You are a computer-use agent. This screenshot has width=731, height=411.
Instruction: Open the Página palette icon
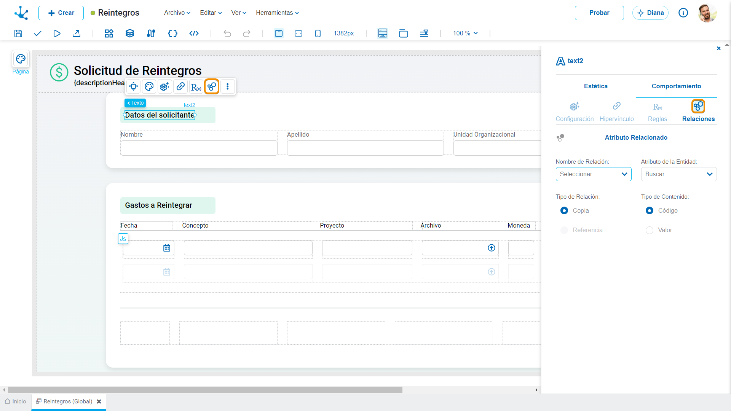(21, 59)
